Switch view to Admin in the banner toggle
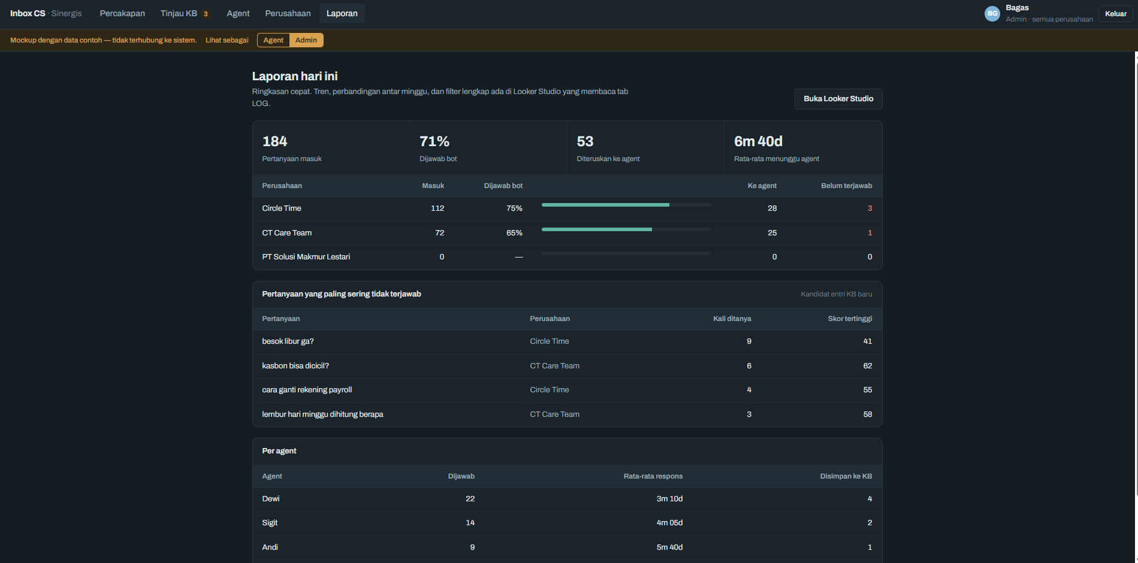Screen dimensions: 1138x563 [306, 40]
